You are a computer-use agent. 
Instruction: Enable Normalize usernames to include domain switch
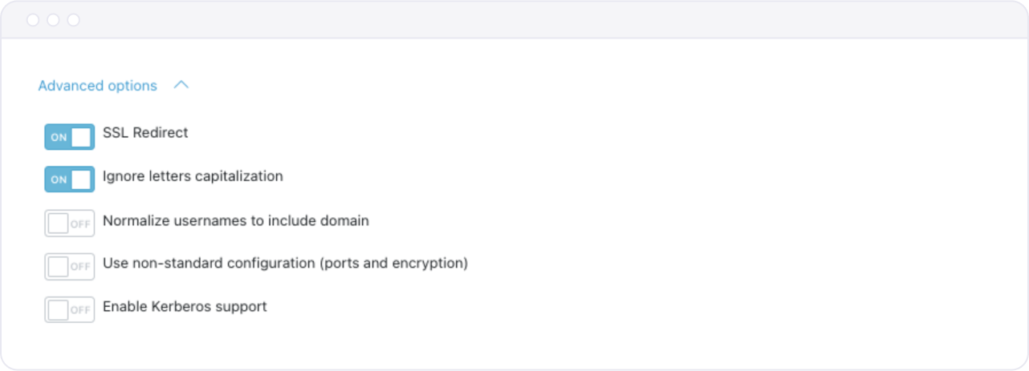click(x=69, y=224)
